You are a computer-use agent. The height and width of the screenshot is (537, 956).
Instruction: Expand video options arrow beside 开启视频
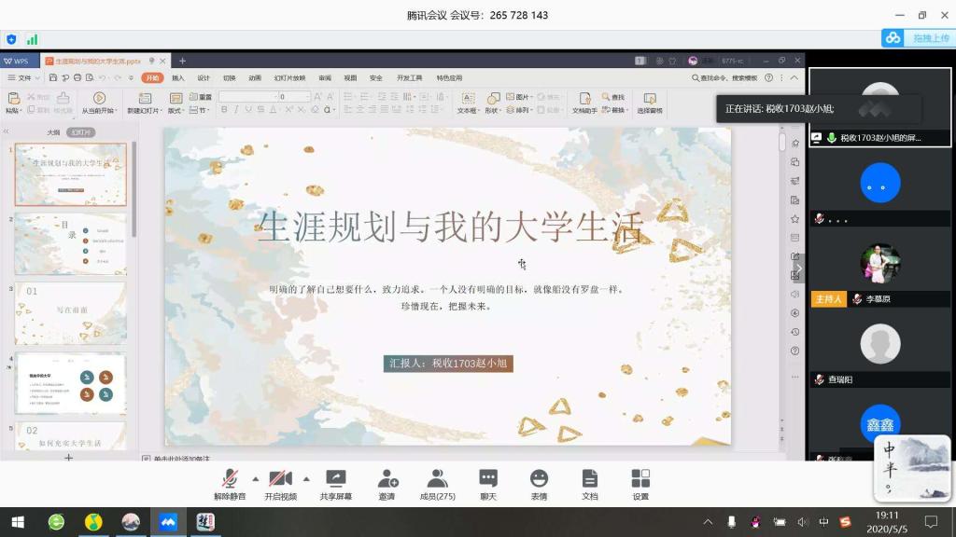tap(306, 479)
